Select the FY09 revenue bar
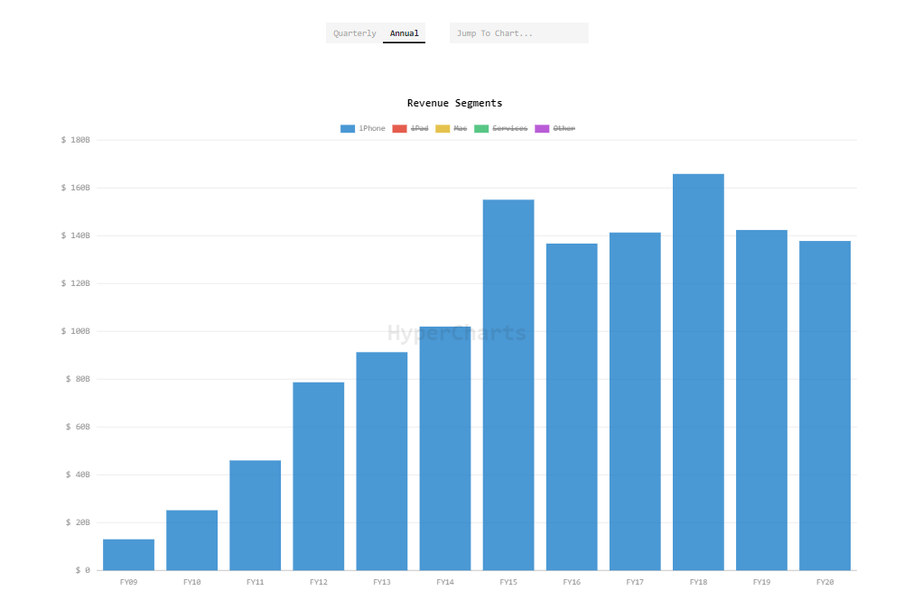This screenshot has width=904, height=600. (128, 555)
